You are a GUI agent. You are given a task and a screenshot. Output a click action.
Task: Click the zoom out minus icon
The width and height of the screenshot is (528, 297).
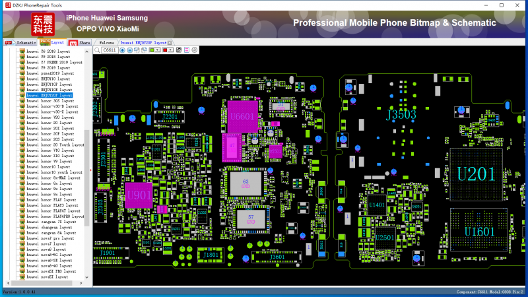pyautogui.click(x=129, y=50)
